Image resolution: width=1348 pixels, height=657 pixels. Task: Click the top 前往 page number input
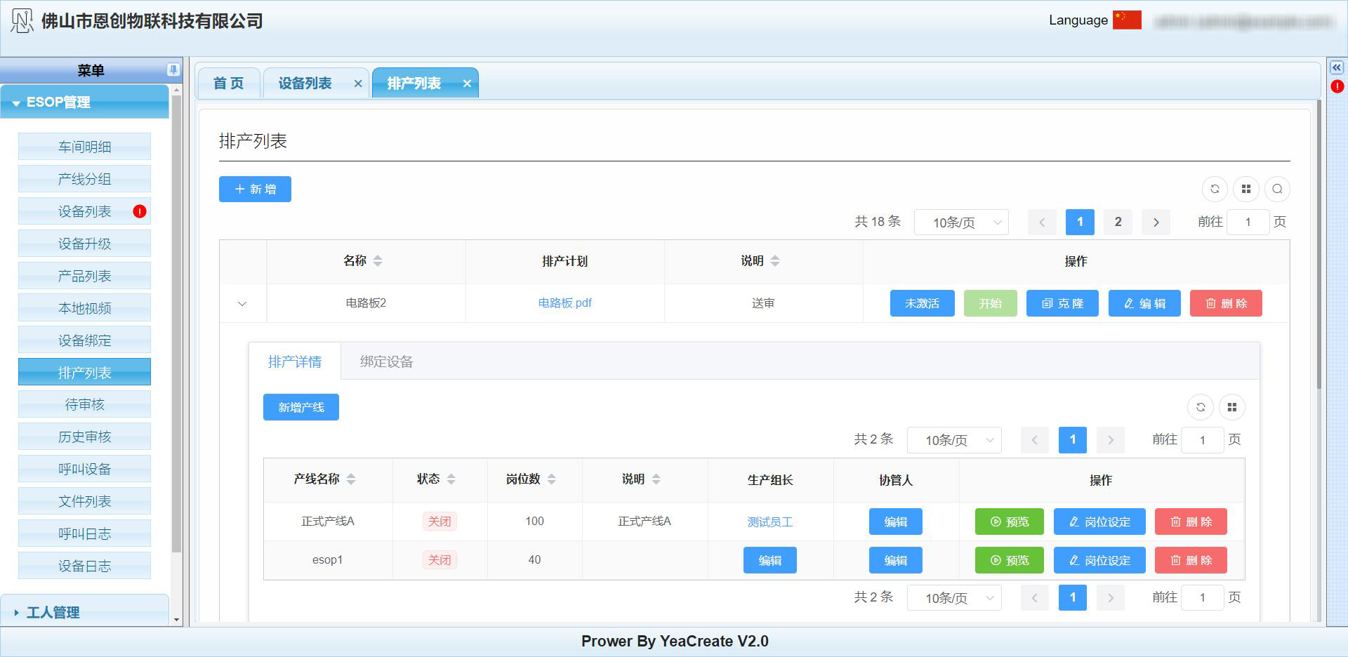coord(1248,223)
